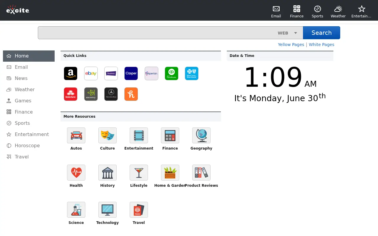Open the Amazon quick link icon
The image size is (378, 236).
71,73
